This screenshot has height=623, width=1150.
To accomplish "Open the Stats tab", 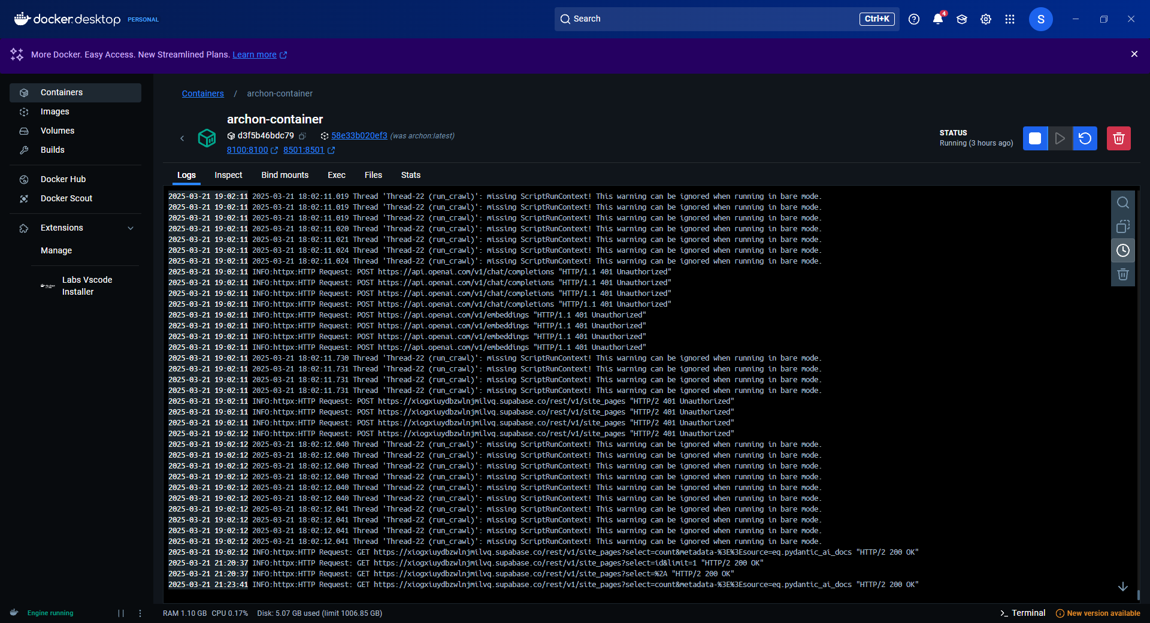I will [410, 175].
